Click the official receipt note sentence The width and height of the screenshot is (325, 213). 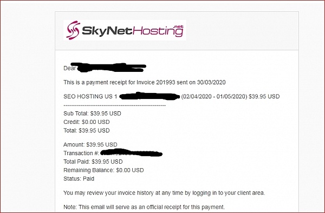point(144,207)
